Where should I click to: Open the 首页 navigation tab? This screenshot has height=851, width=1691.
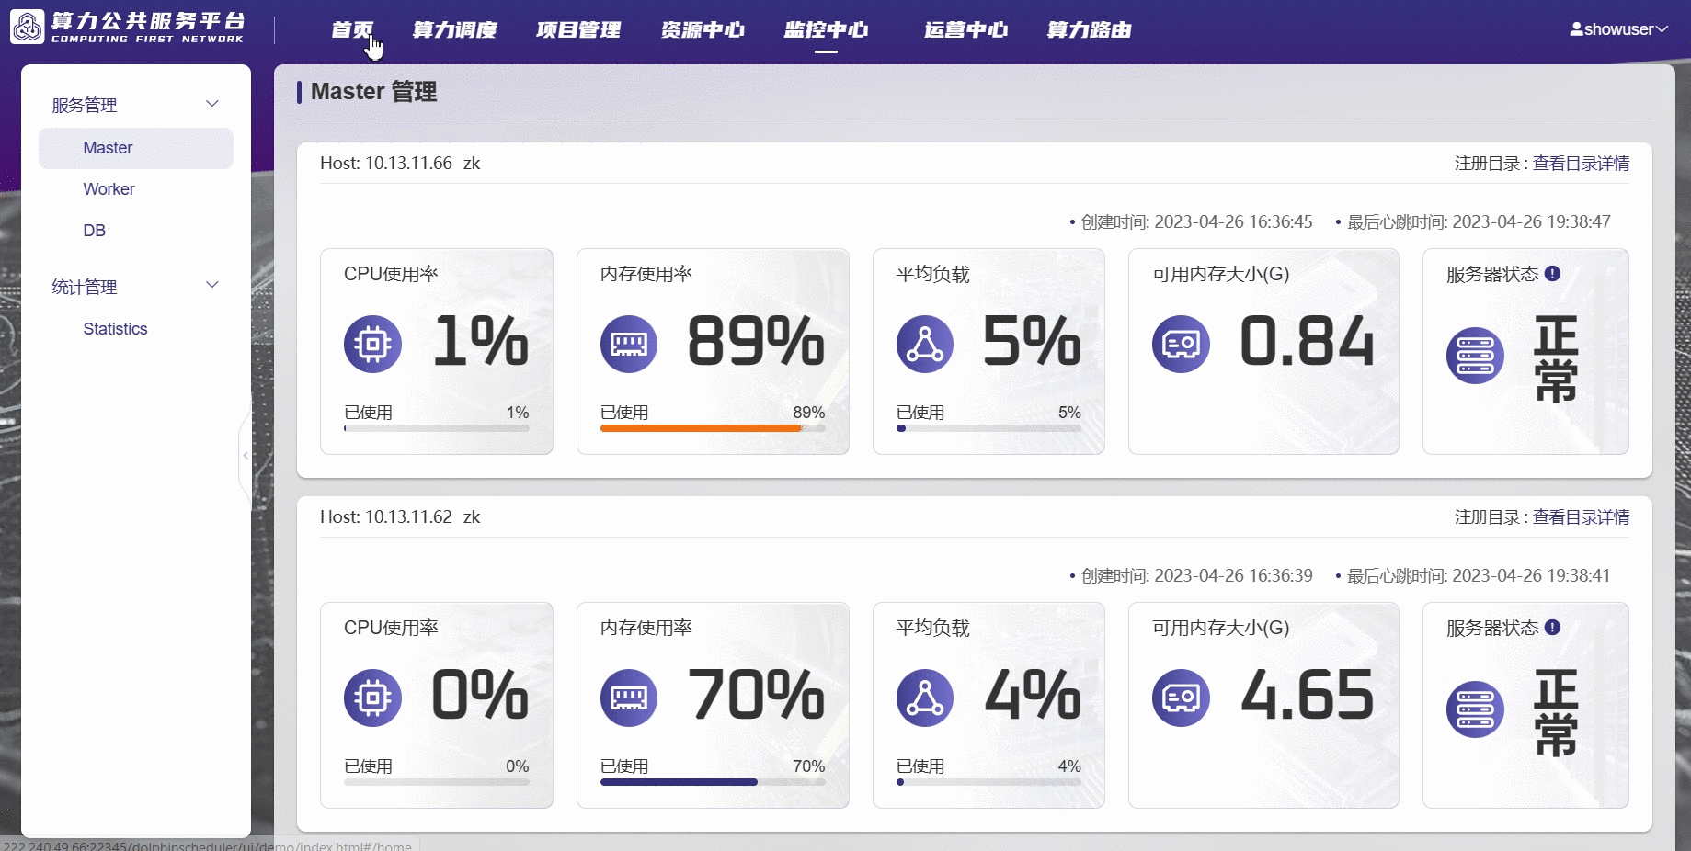tap(352, 29)
